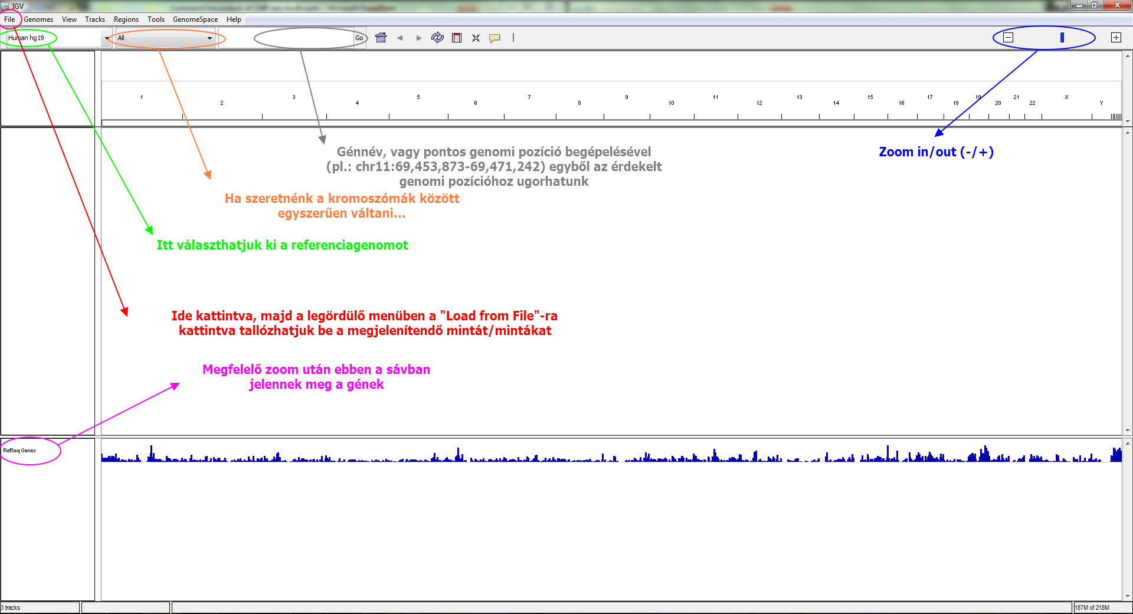Click the Resize tracks to fit icon
The height and width of the screenshot is (614, 1133).
tap(476, 38)
